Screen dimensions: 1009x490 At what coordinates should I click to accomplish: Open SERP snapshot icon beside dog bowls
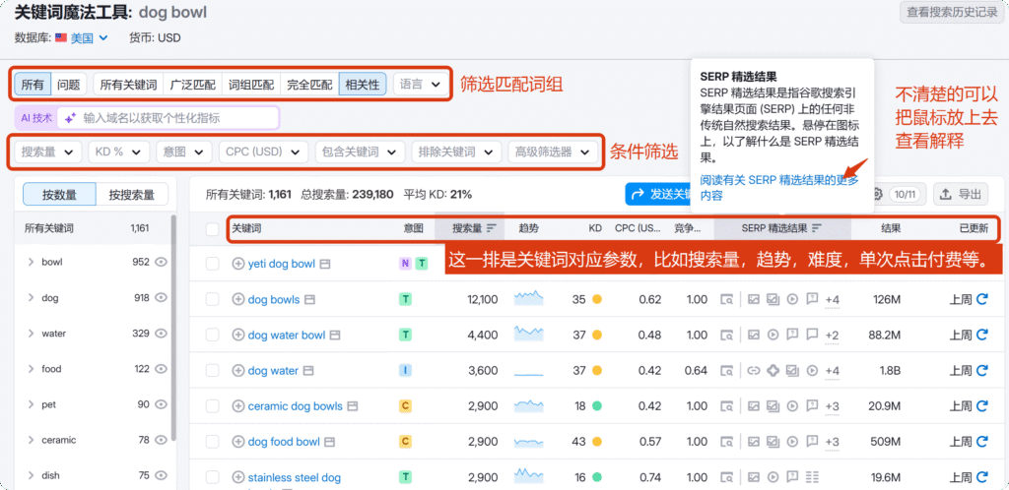309,299
